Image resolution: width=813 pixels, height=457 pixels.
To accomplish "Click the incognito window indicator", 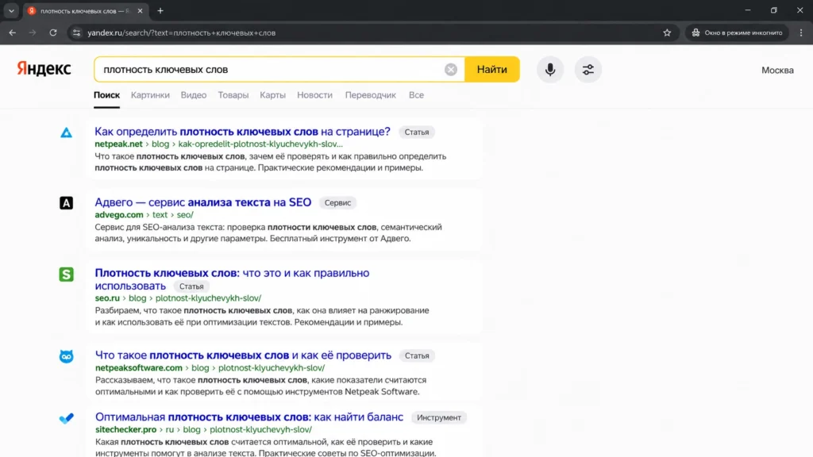I will [x=737, y=33].
